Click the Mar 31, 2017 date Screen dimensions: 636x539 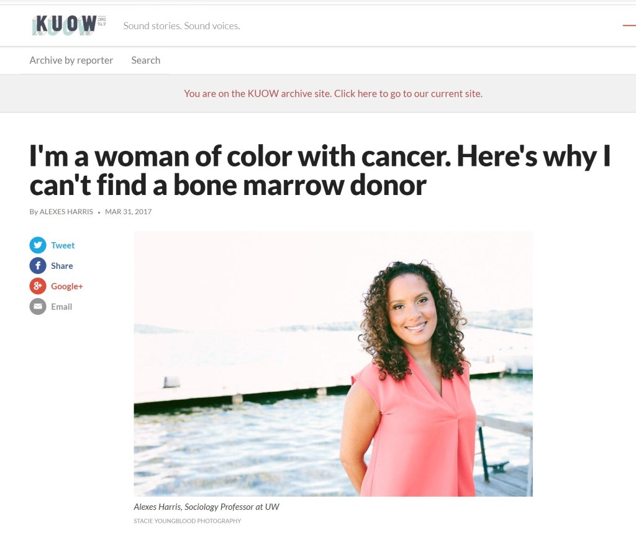(128, 212)
